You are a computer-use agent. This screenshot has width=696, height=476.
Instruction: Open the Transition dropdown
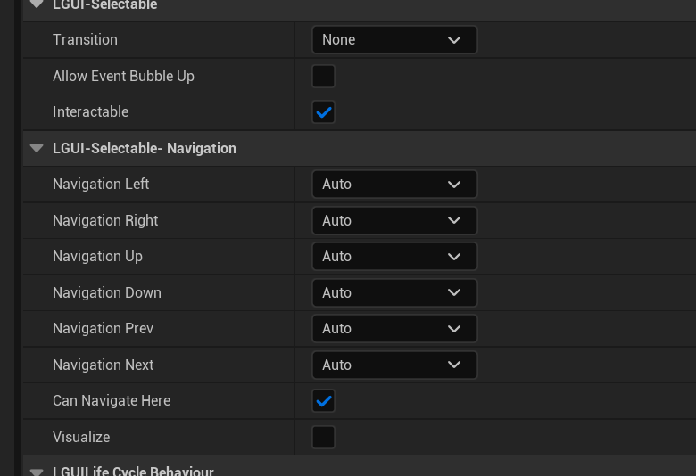(x=394, y=39)
